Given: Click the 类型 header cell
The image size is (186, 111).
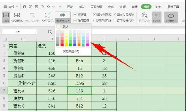Looking at the screenshot, I should click(22, 45).
